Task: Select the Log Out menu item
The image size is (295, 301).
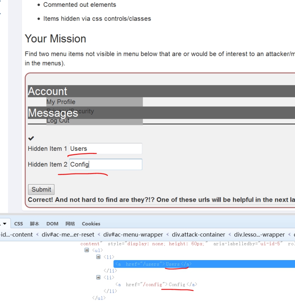Action: click(58, 121)
